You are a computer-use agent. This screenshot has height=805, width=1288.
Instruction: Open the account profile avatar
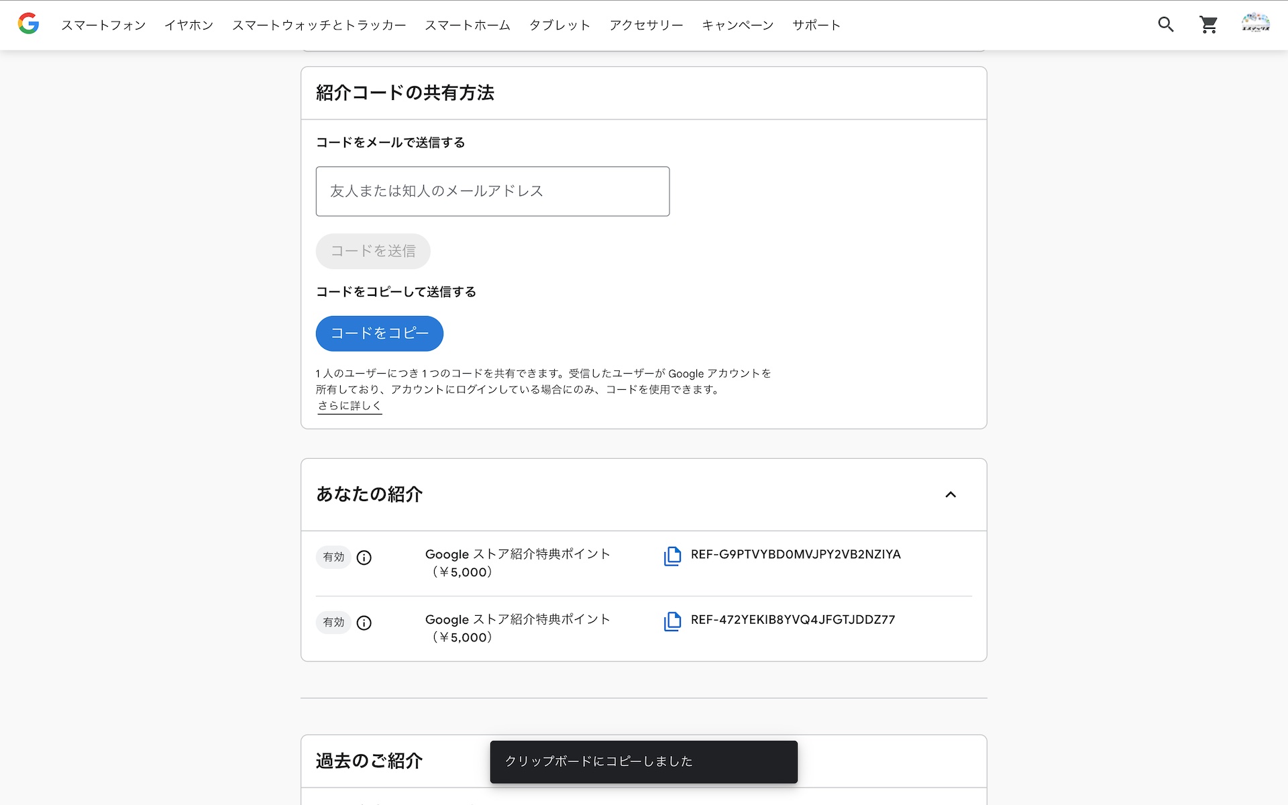1255,24
